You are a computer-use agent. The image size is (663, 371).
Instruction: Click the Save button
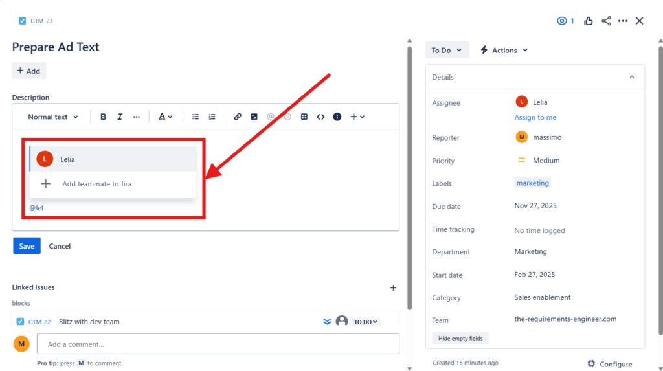27,246
